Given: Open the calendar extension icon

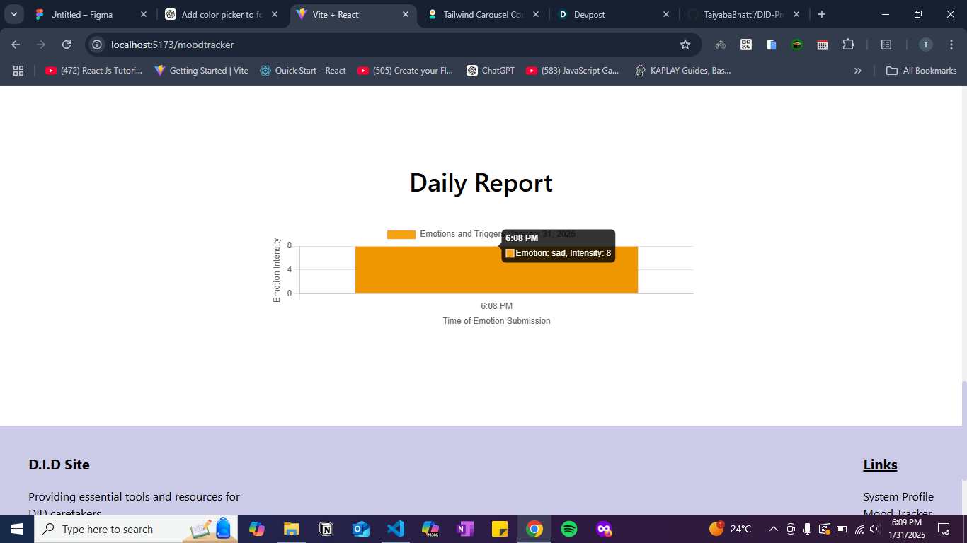Looking at the screenshot, I should coord(822,44).
